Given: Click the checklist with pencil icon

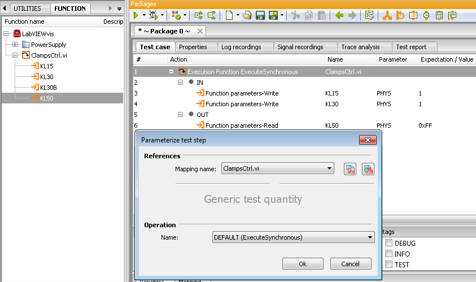Looking at the screenshot, I should click(x=369, y=15).
